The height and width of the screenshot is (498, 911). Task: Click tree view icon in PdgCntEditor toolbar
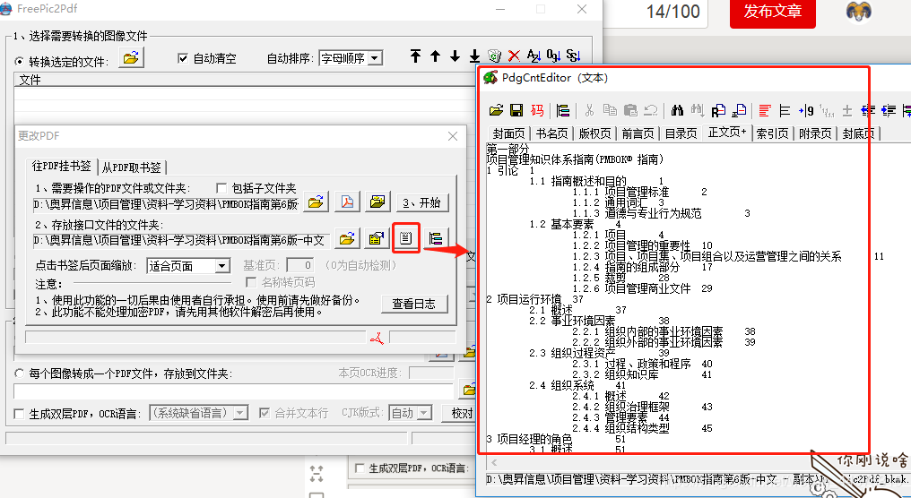click(x=562, y=110)
